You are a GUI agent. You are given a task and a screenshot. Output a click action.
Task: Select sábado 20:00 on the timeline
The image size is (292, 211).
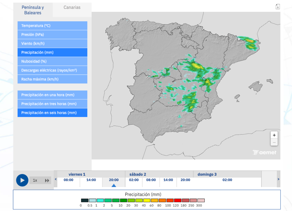tap(185, 180)
